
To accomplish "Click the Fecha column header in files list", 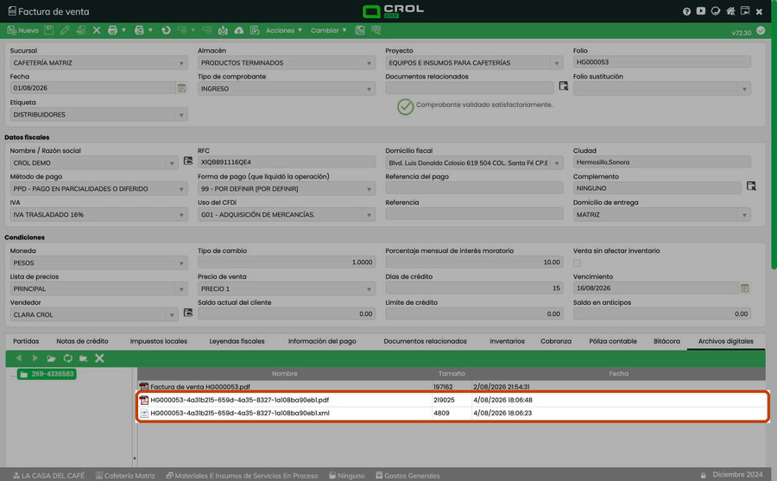I will coord(618,373).
